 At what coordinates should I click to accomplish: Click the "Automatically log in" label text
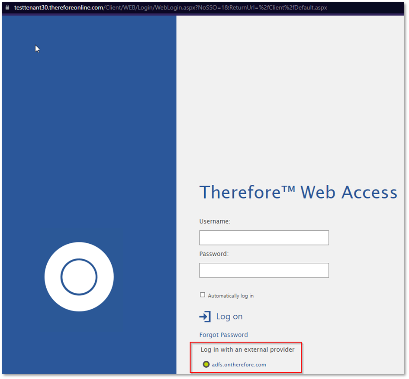(231, 296)
